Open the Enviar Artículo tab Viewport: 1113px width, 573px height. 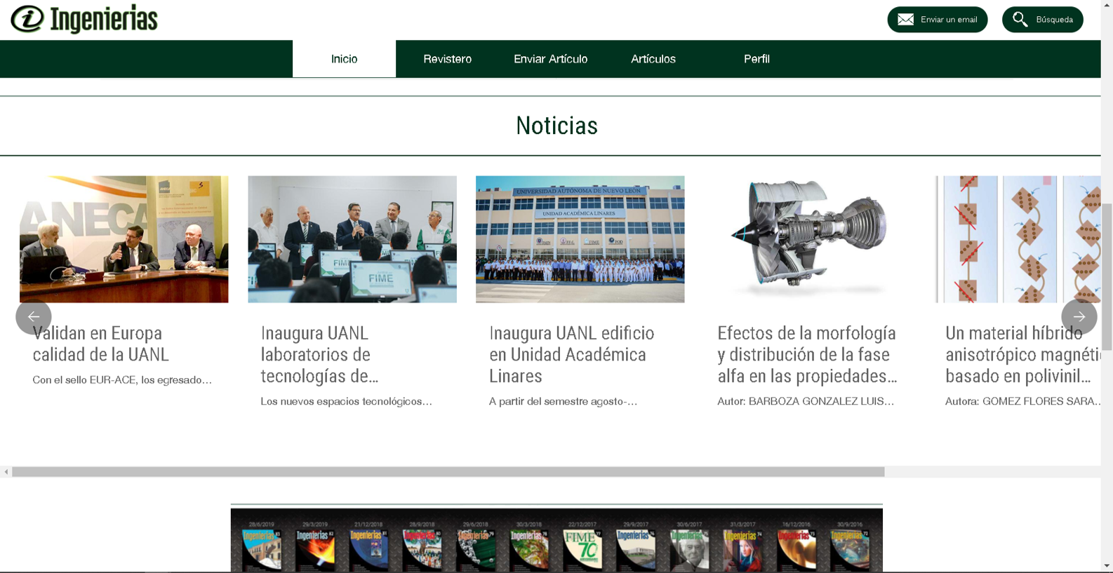[550, 59]
